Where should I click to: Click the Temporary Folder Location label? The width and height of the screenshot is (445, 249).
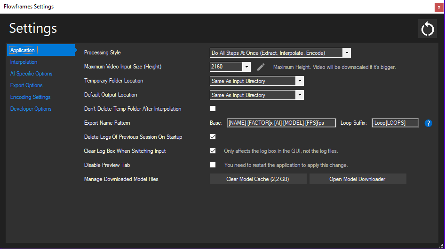click(113, 81)
